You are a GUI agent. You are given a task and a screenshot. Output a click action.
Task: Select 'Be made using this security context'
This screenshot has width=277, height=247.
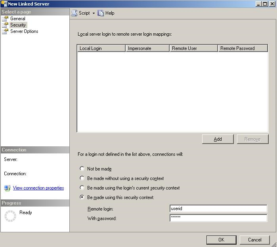pyautogui.click(x=82, y=197)
